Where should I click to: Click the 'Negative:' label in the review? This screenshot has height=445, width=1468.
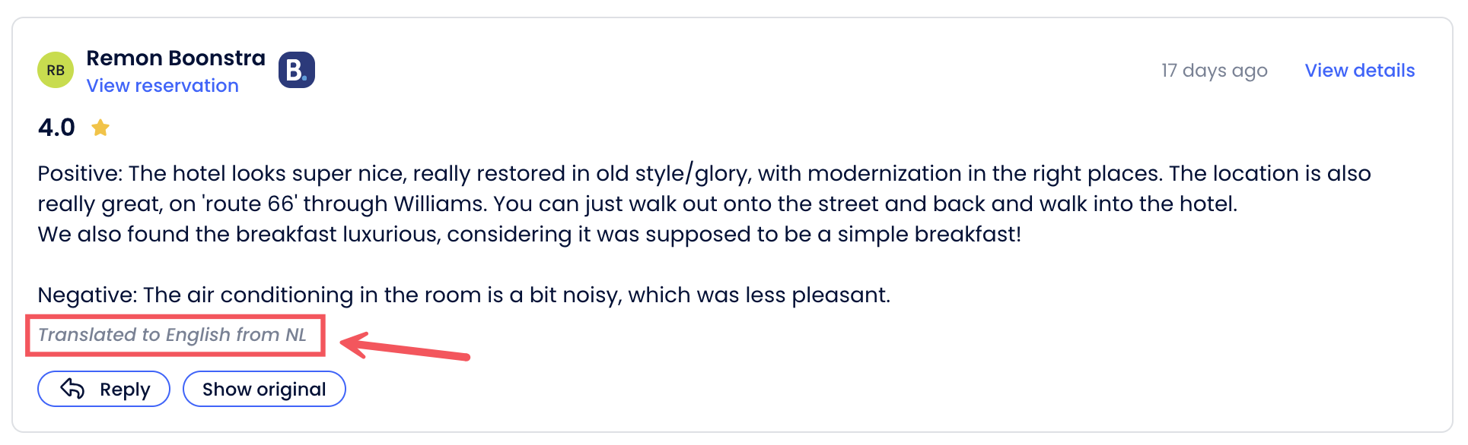[87, 295]
